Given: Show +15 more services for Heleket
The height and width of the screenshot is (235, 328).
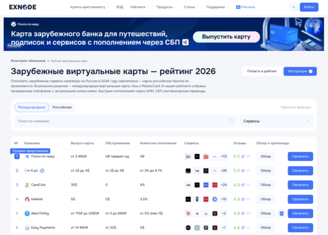Looking at the screenshot, I should pos(224,199).
